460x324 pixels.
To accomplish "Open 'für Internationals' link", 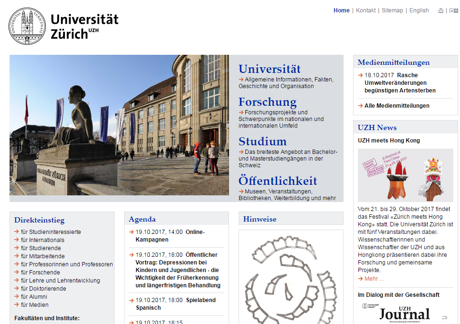I will (42, 240).
